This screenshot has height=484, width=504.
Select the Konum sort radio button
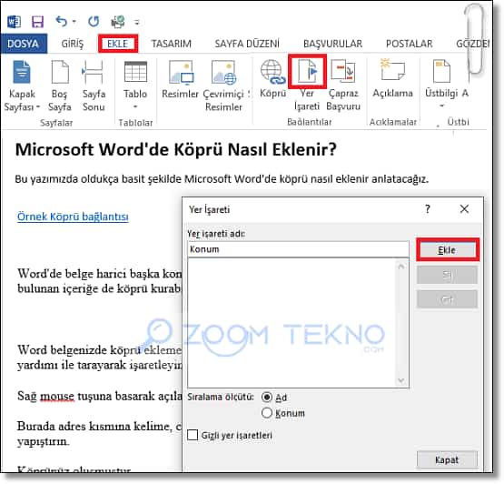[267, 413]
